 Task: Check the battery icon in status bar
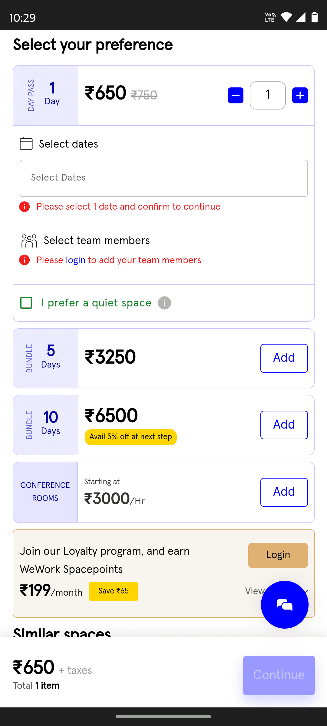point(315,17)
